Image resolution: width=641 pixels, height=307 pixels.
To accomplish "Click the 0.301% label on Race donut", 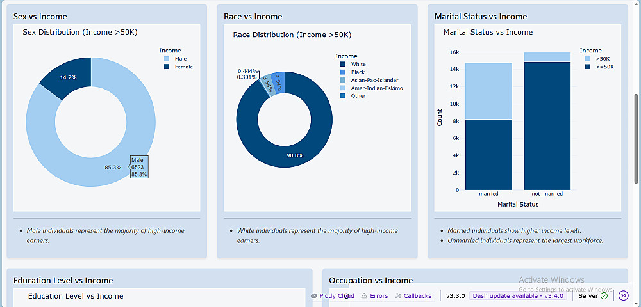I will 247,77.
